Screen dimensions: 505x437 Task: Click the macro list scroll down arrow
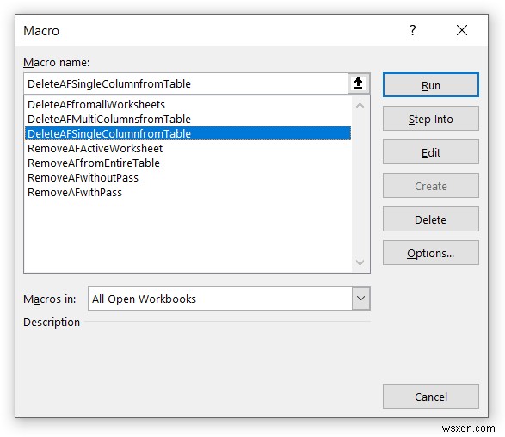[360, 262]
